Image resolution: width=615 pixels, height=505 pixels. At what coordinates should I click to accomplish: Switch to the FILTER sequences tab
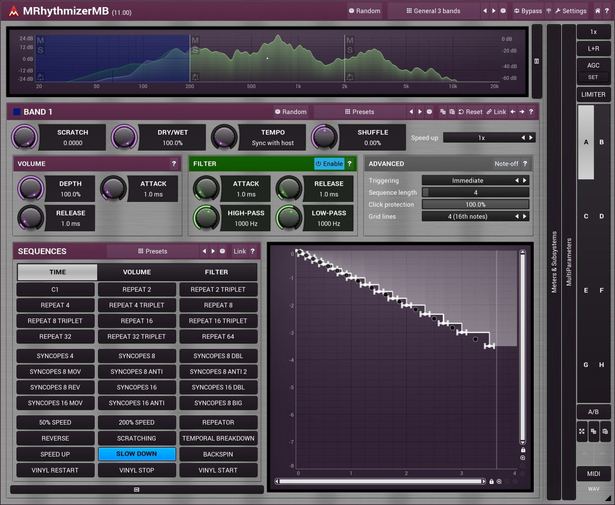(216, 272)
